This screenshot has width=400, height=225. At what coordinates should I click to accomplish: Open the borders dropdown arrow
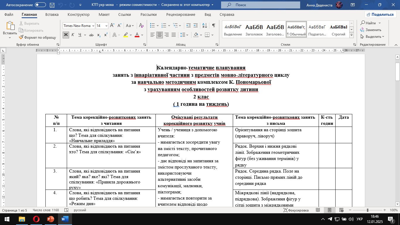click(212, 35)
